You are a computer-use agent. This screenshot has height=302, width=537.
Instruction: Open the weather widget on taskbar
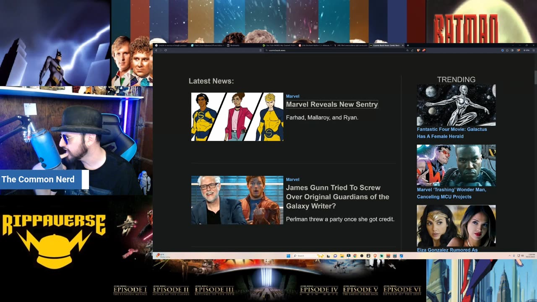[163, 256]
